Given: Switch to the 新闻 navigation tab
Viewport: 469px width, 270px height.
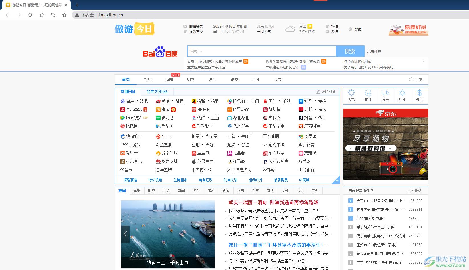Looking at the screenshot, I should [x=169, y=79].
